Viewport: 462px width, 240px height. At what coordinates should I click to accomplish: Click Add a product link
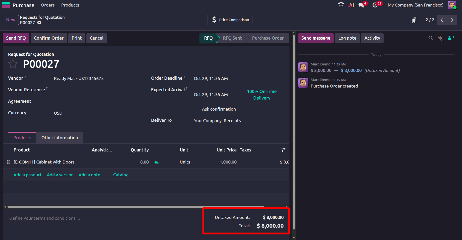point(28,175)
